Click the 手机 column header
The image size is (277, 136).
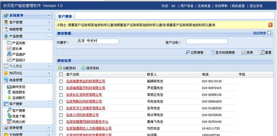[255, 74]
